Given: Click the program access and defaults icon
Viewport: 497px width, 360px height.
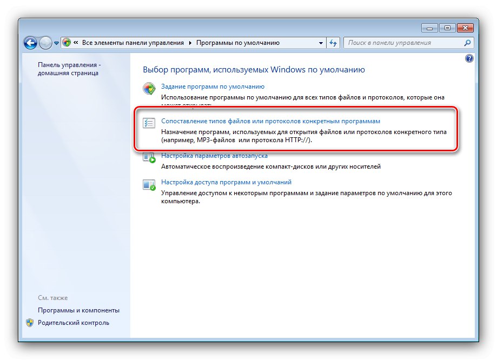Looking at the screenshot, I should pos(149,185).
